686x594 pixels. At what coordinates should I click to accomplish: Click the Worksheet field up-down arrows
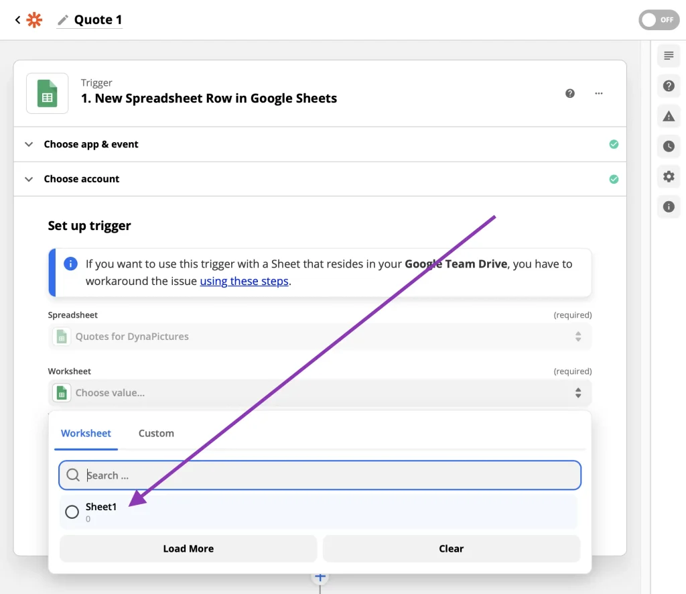click(x=578, y=393)
